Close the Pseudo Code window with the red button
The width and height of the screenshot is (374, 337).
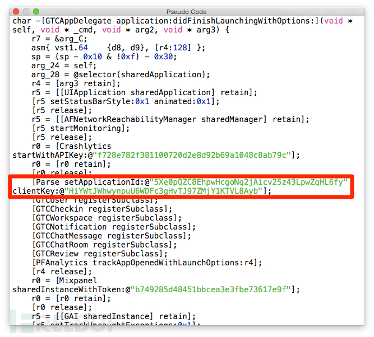click(x=16, y=11)
